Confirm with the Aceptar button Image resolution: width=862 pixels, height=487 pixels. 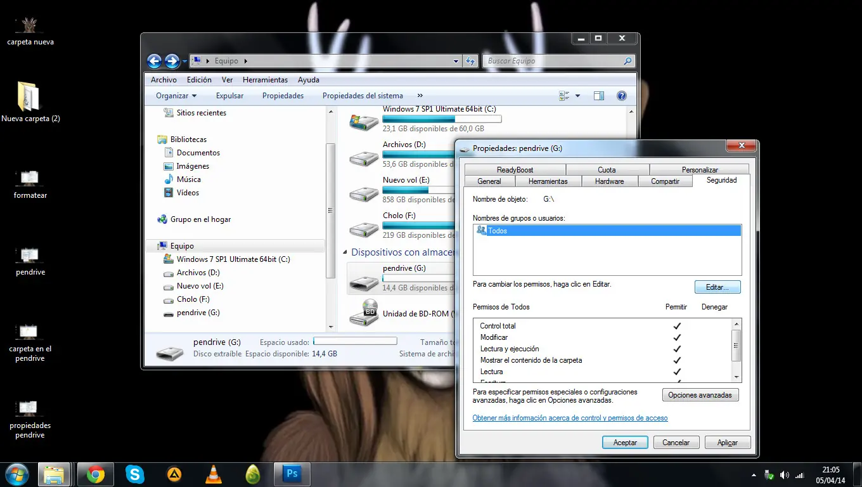click(x=625, y=443)
